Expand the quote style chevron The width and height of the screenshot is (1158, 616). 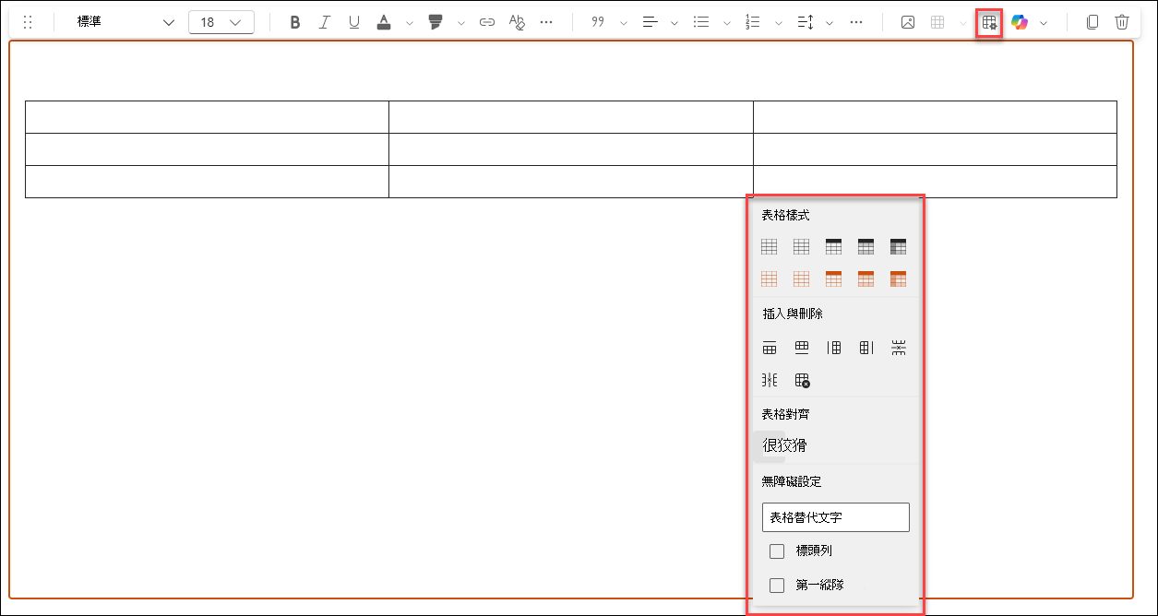pos(623,23)
